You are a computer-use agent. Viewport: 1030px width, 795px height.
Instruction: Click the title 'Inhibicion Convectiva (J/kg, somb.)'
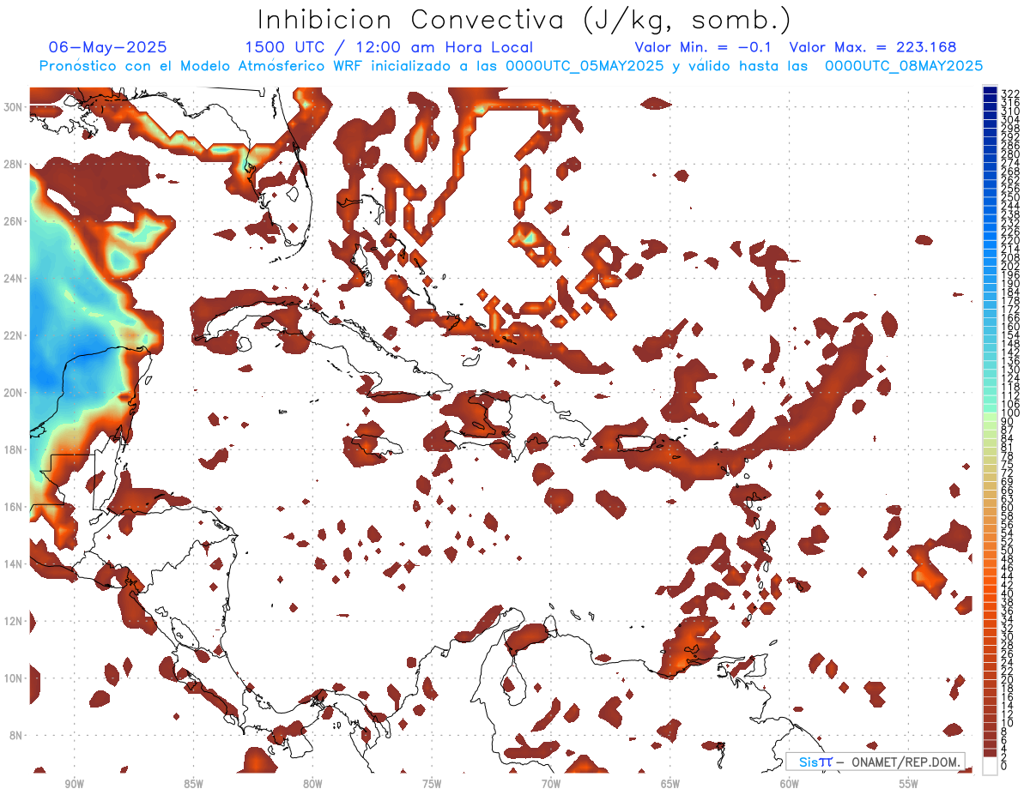[524, 20]
